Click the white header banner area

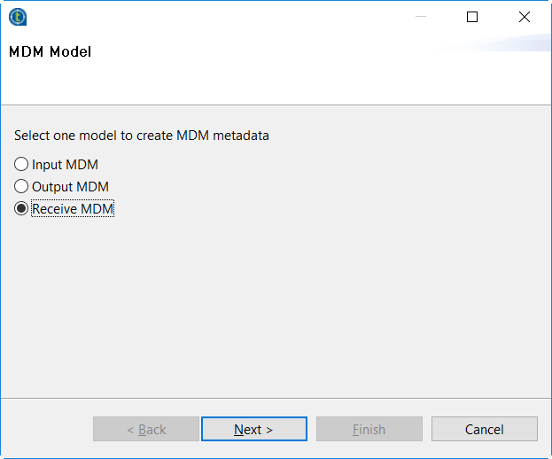(310, 75)
